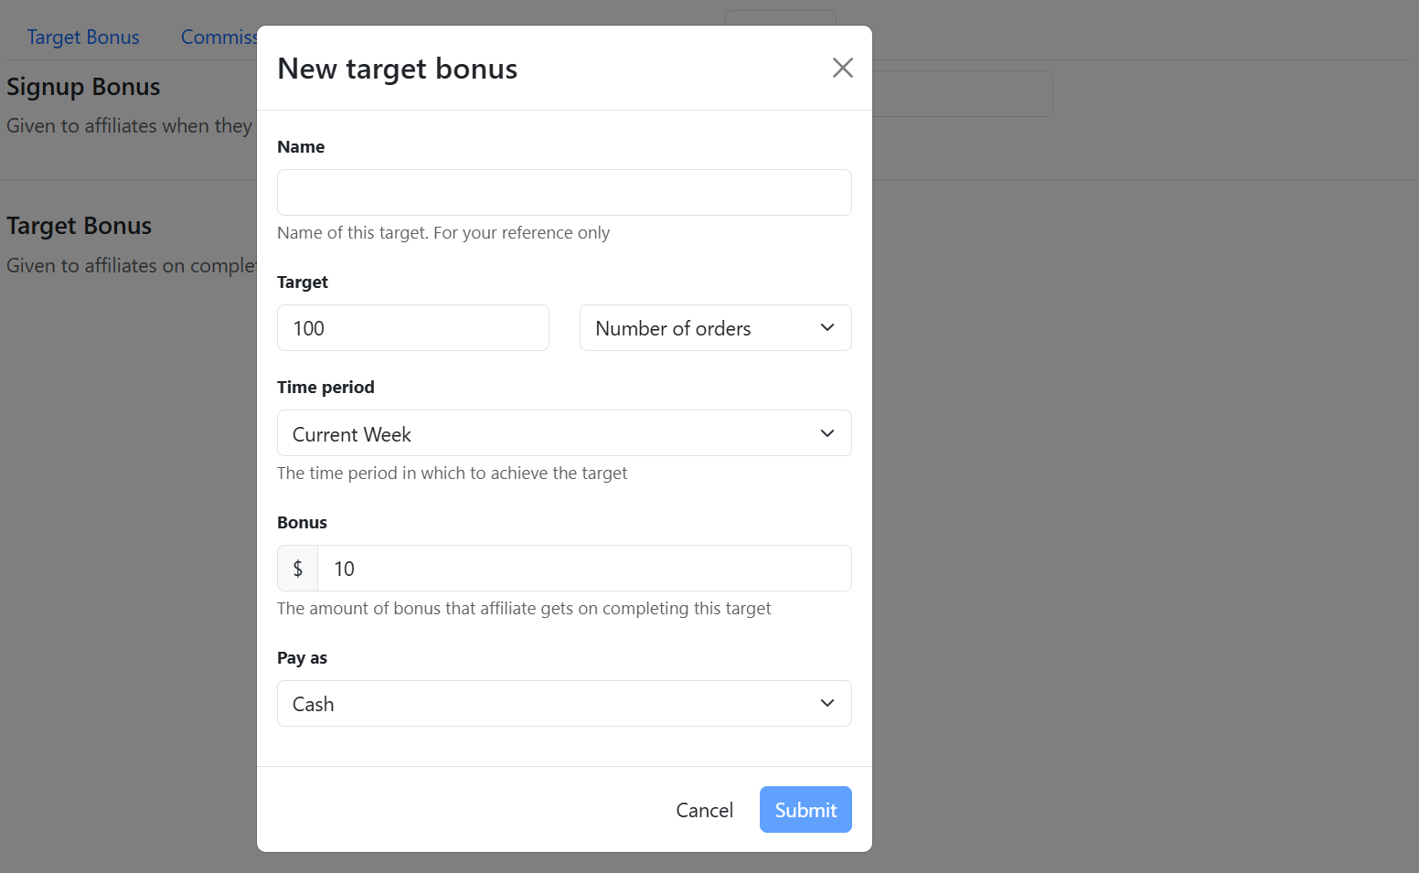Switch to the Target Bonus tab

[x=83, y=37]
